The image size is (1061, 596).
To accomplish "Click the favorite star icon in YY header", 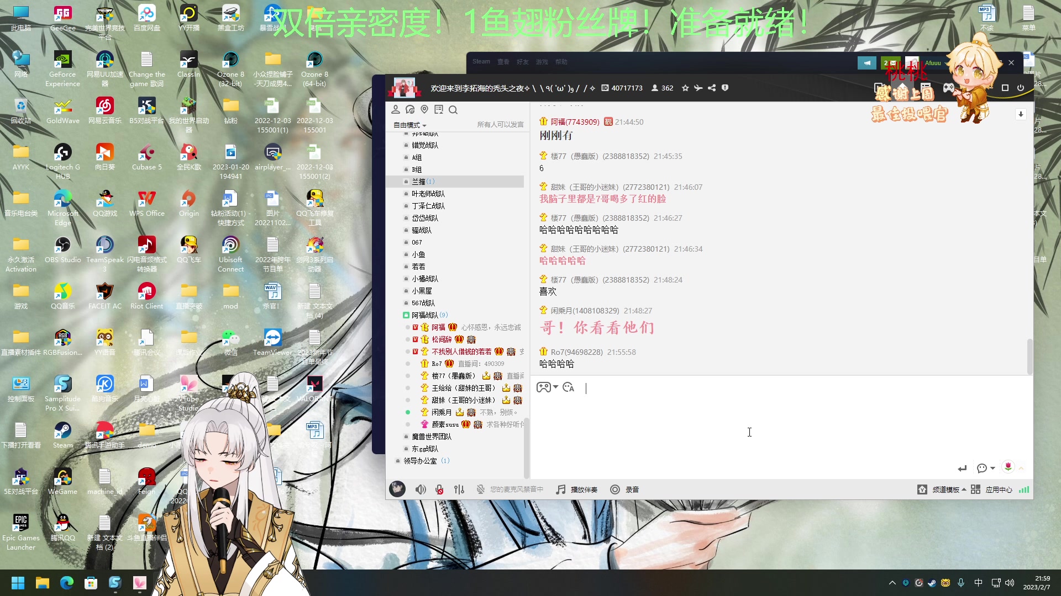I will pyautogui.click(x=685, y=88).
